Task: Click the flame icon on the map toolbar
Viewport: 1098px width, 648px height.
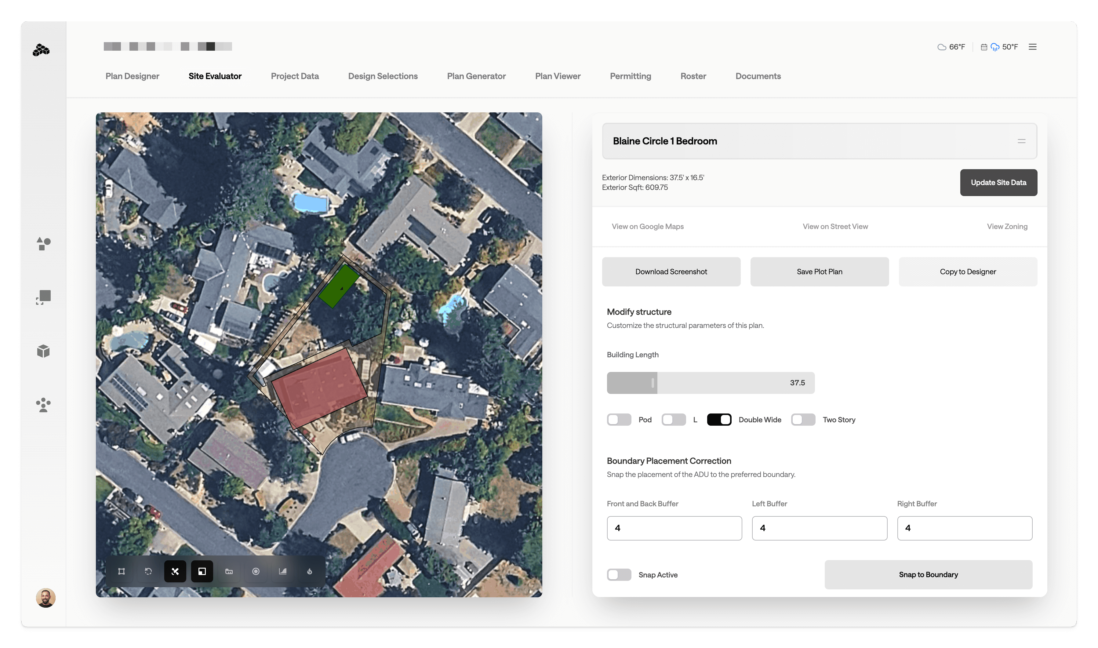Action: [x=310, y=571]
